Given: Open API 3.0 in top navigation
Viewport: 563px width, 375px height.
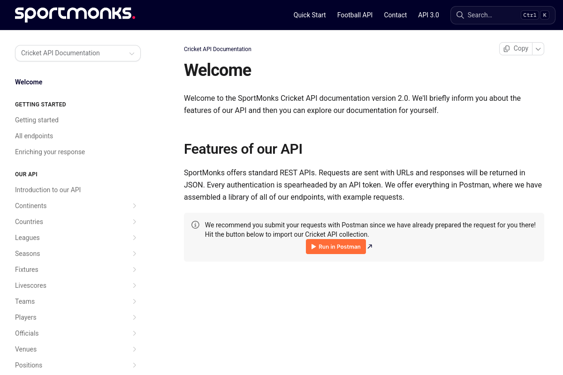Looking at the screenshot, I should coord(429,15).
